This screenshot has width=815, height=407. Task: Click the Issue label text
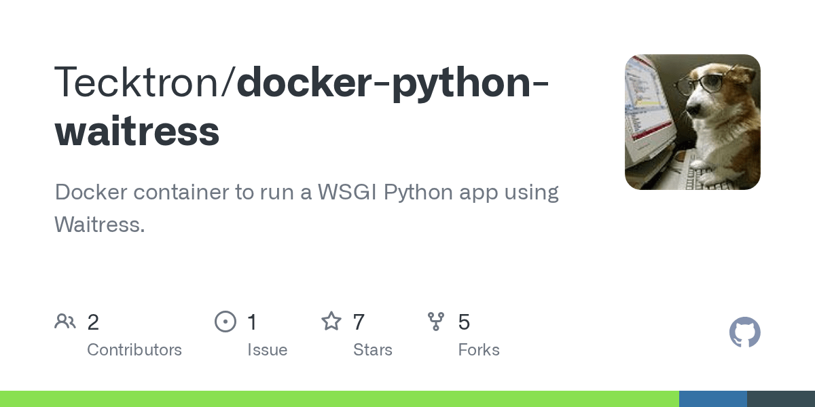coord(268,350)
